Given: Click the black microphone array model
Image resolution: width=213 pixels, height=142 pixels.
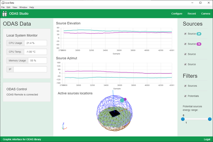Looking at the screenshot, I should point(115,113).
